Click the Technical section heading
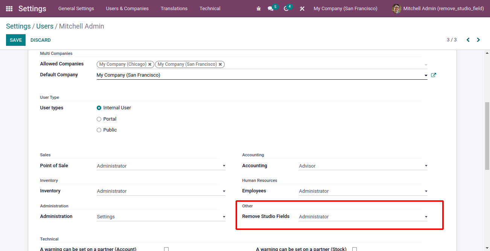Viewport: 490px width, 251px height. coord(49,239)
